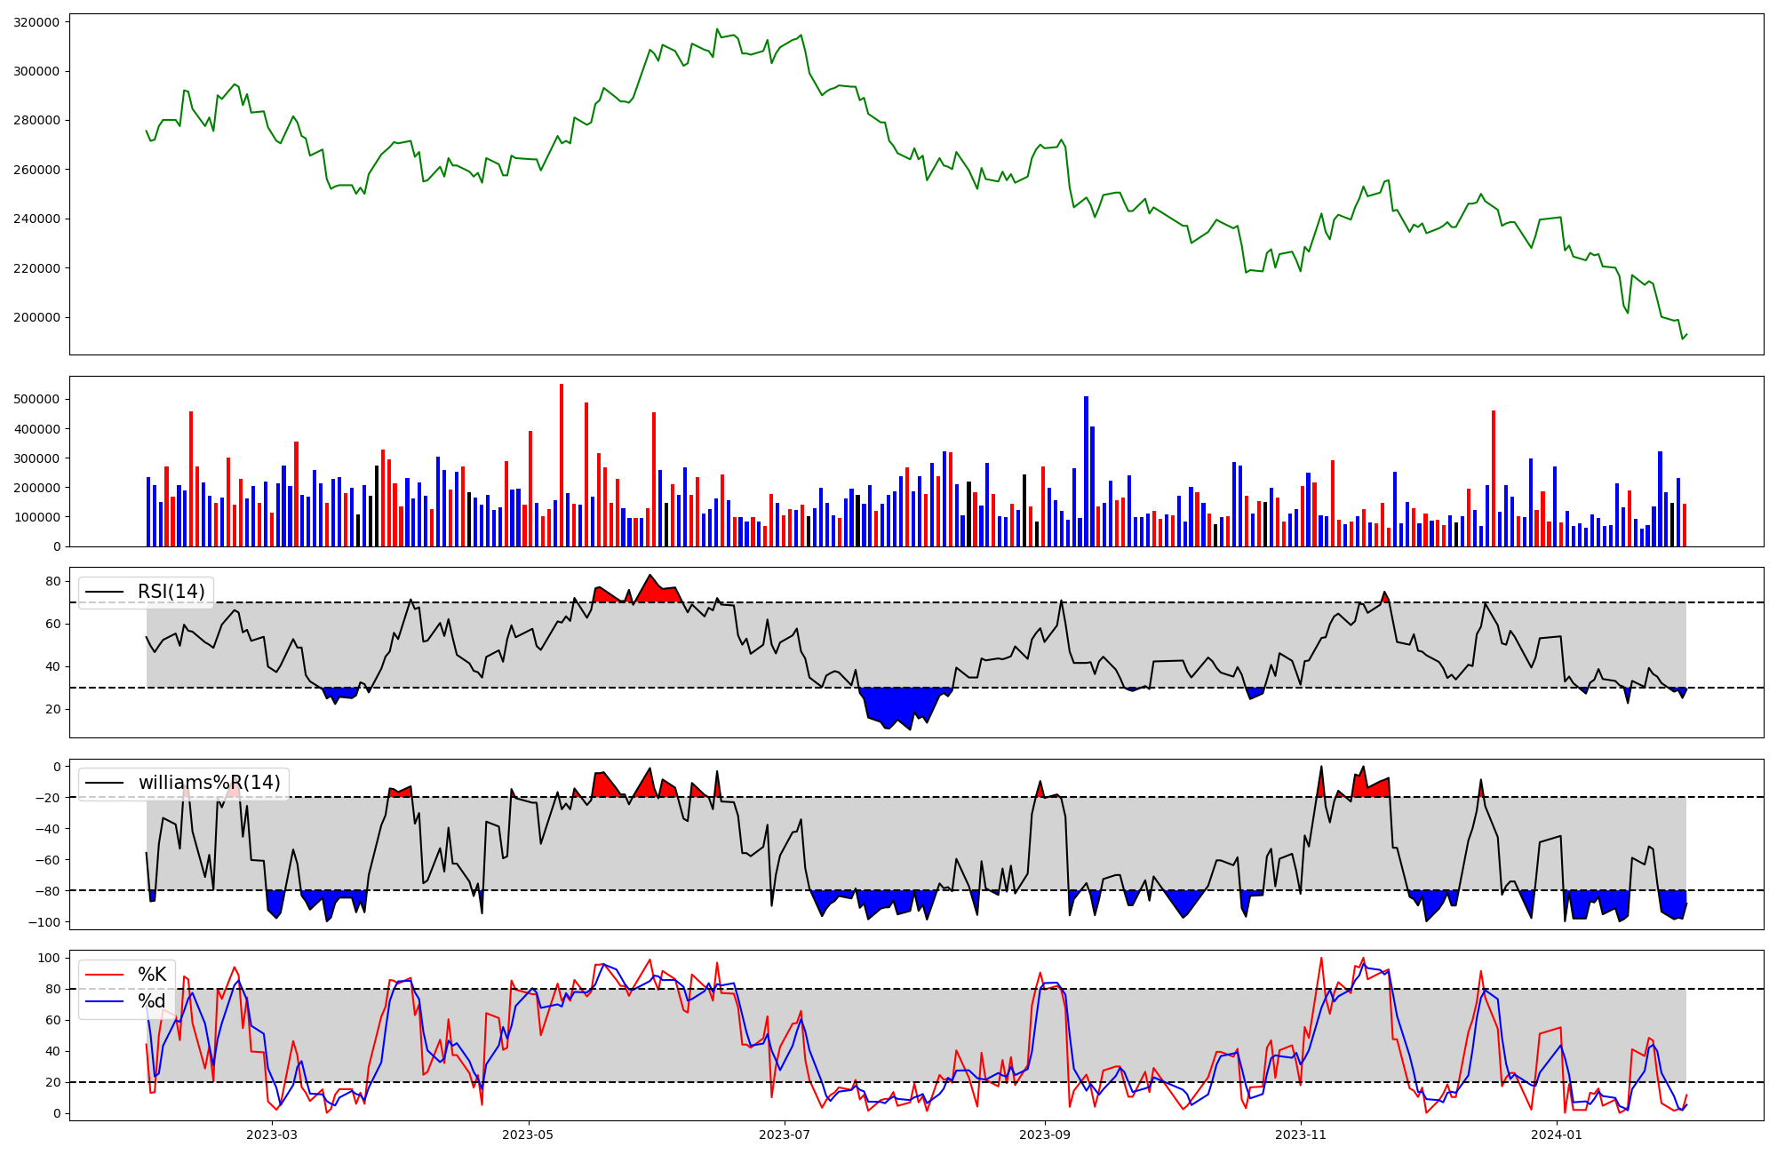Click the black RSI(14) legend line sample

[104, 592]
